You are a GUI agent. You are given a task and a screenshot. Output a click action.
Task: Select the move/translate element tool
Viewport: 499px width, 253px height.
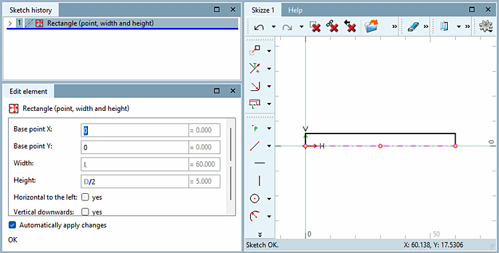pyautogui.click(x=255, y=50)
